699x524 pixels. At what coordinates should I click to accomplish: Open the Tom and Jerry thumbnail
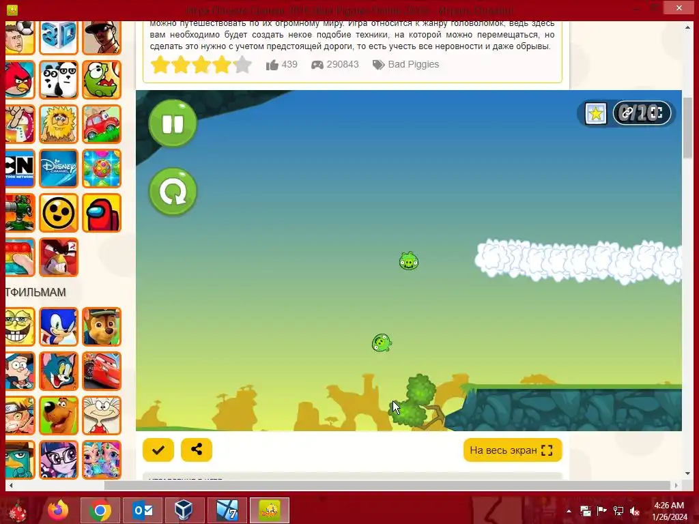point(59,371)
